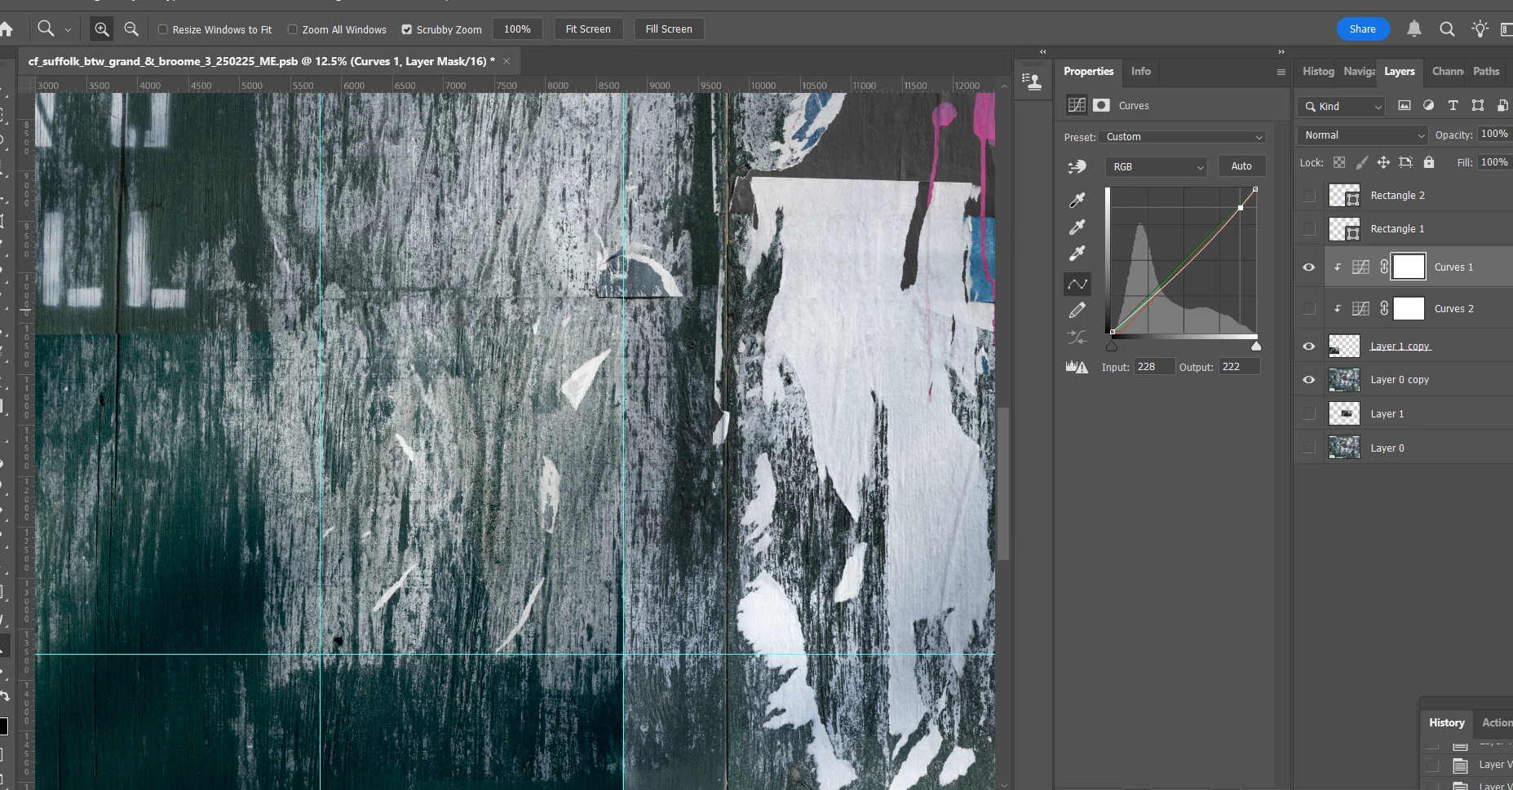Pick the white point eyedropper
Screen dimensions: 1513x790
(x=1077, y=254)
